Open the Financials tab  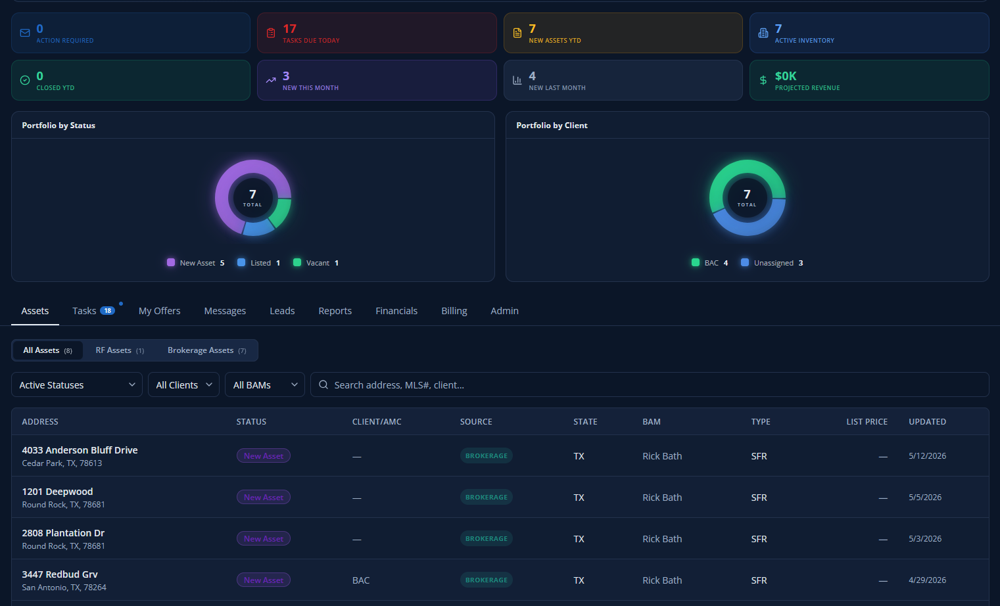click(396, 311)
